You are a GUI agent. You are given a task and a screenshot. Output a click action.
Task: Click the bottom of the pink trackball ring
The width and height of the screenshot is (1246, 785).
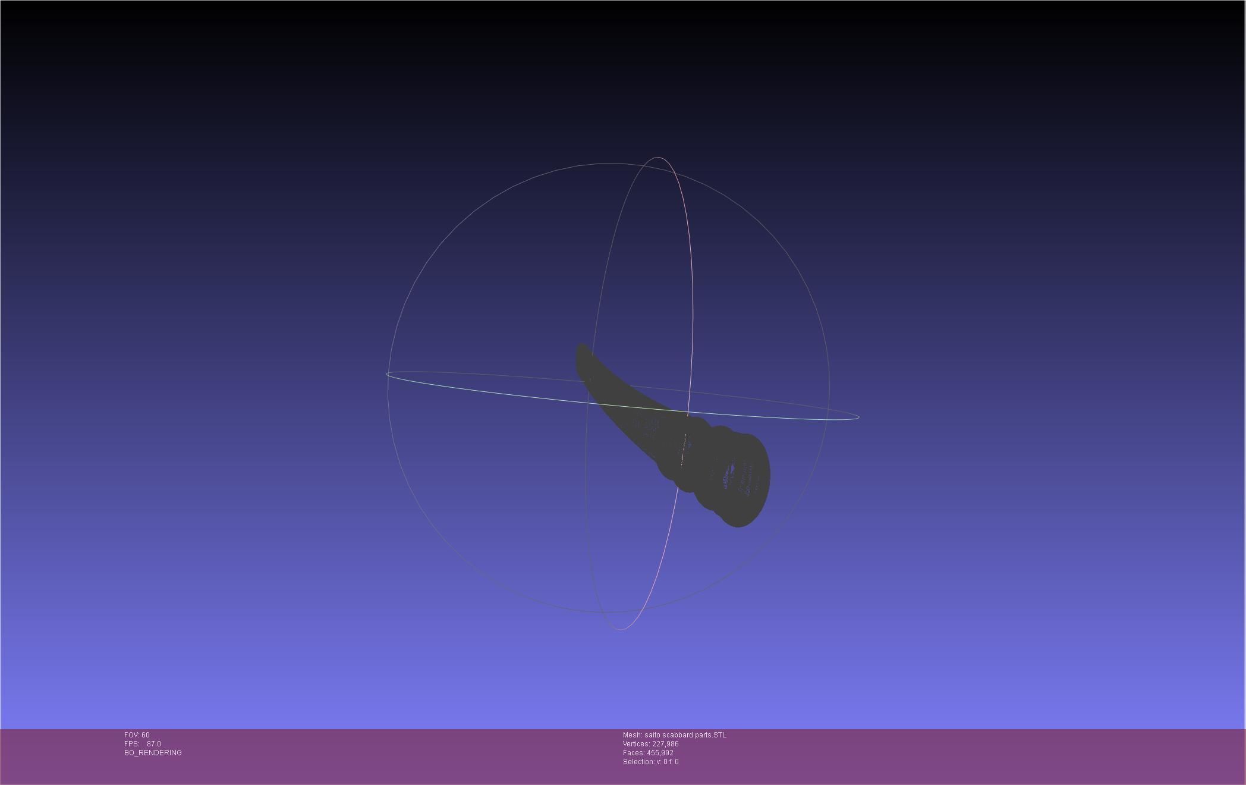(621, 629)
